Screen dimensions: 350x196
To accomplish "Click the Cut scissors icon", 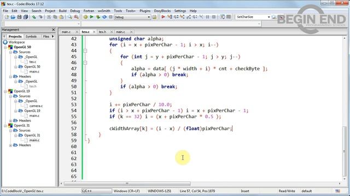I will (49, 17).
